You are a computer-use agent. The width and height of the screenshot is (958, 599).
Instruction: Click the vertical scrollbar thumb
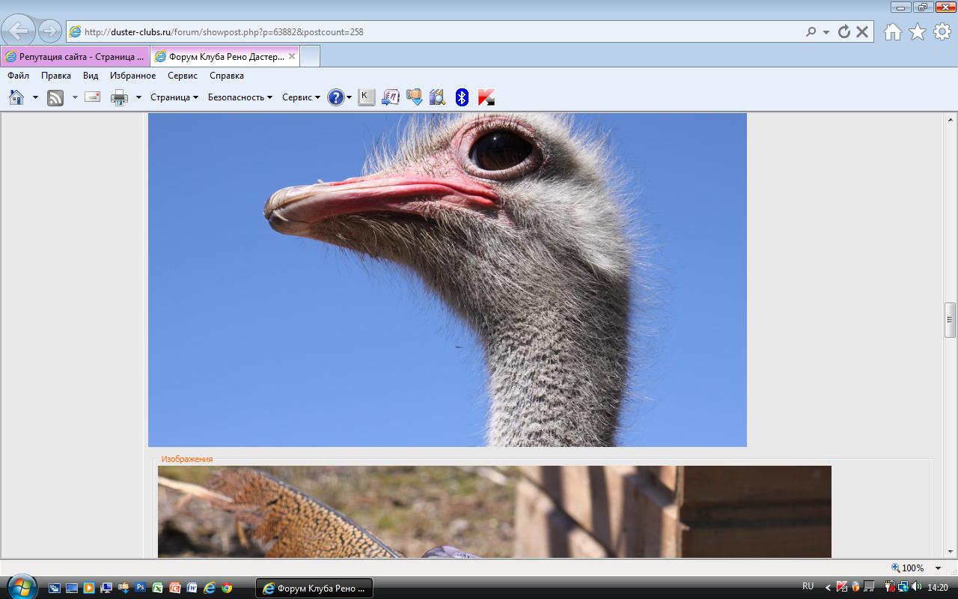click(x=951, y=320)
